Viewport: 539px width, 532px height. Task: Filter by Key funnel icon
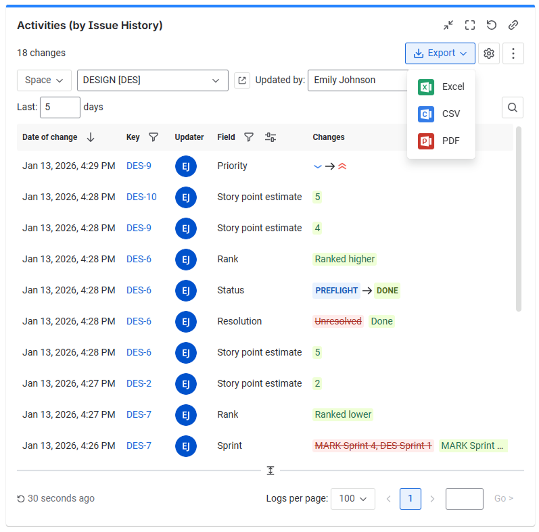coord(154,137)
